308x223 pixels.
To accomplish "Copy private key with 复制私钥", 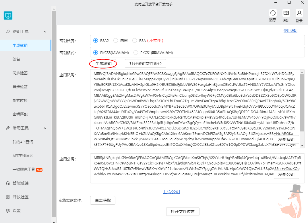I will point(286,139).
